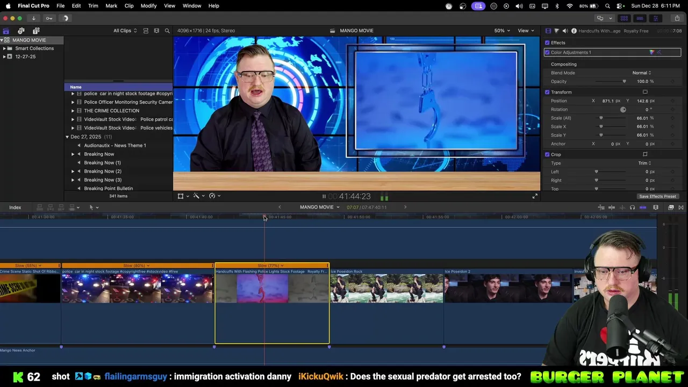Expand the 12-27-25 event

[4, 56]
